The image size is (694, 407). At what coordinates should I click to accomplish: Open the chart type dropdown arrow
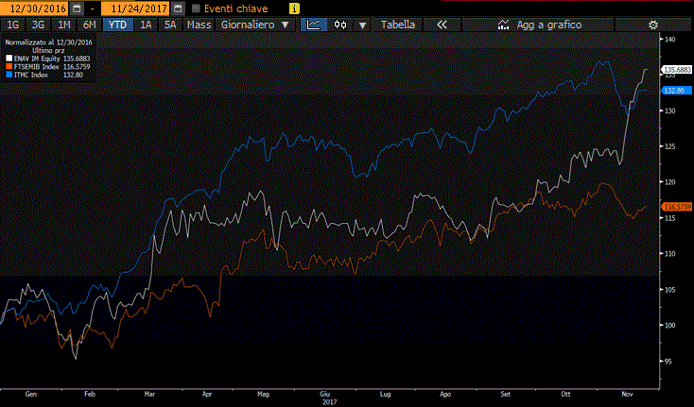(x=362, y=25)
